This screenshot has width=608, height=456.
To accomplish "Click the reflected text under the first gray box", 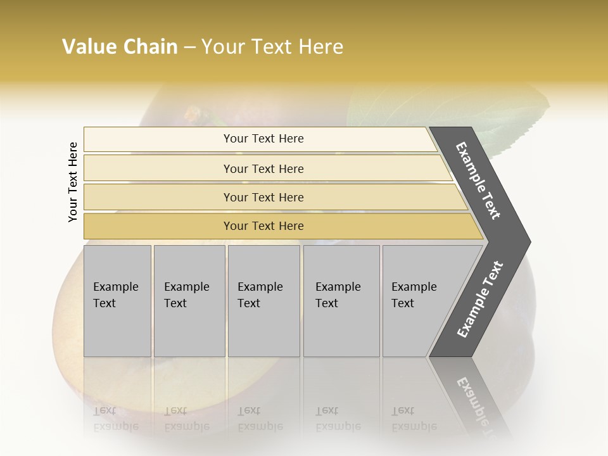I will click(115, 419).
